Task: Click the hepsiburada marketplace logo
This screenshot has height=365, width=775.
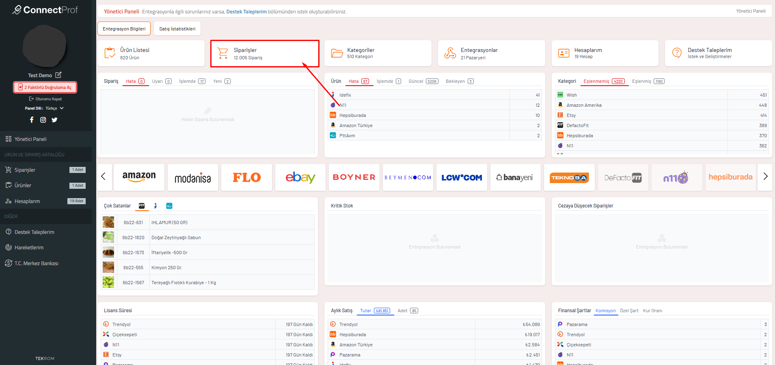Action: 731,177
